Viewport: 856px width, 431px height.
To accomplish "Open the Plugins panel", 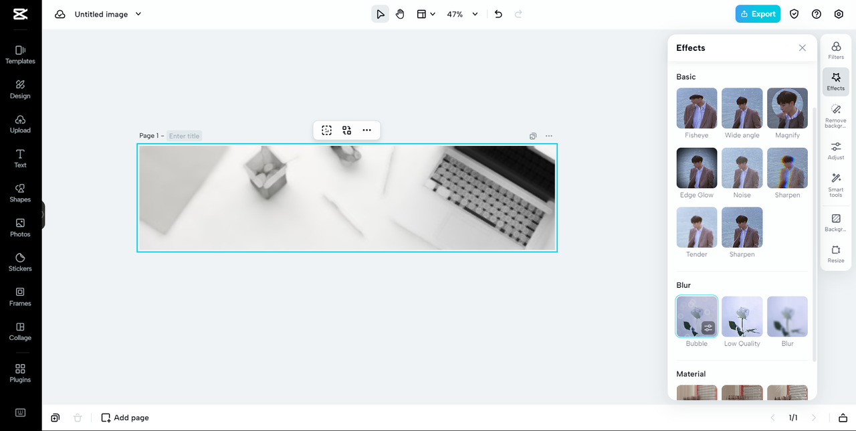I will 20,373.
